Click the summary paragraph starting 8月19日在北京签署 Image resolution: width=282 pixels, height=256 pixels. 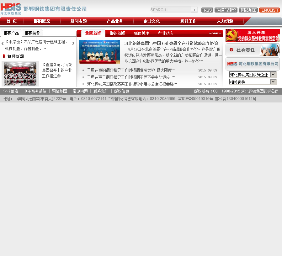[x=173, y=55]
